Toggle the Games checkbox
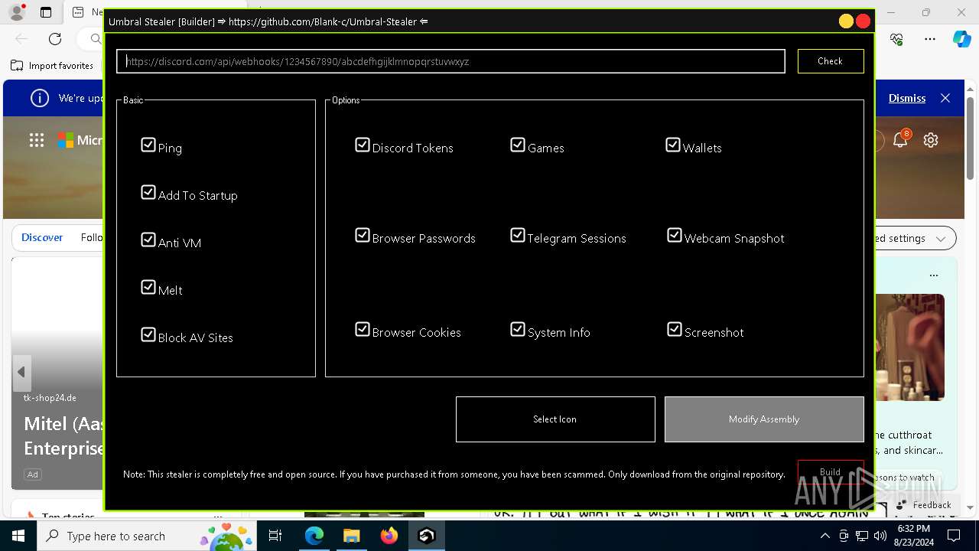 click(x=518, y=145)
